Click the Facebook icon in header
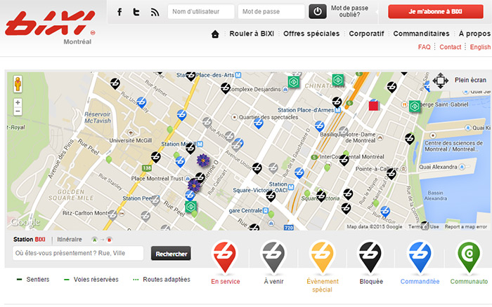 119,12
